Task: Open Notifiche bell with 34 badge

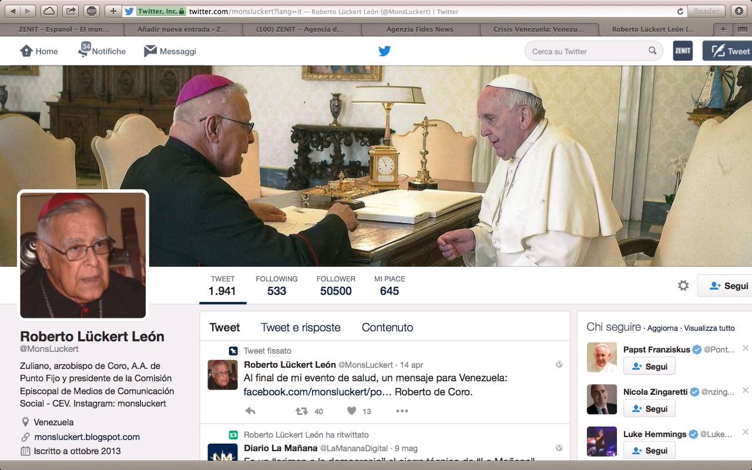Action: click(x=85, y=51)
